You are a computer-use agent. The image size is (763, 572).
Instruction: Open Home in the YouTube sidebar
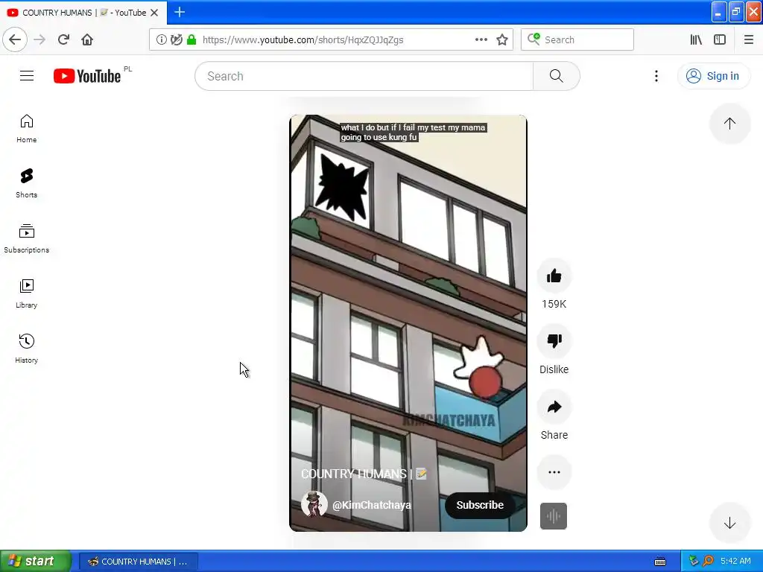point(26,129)
